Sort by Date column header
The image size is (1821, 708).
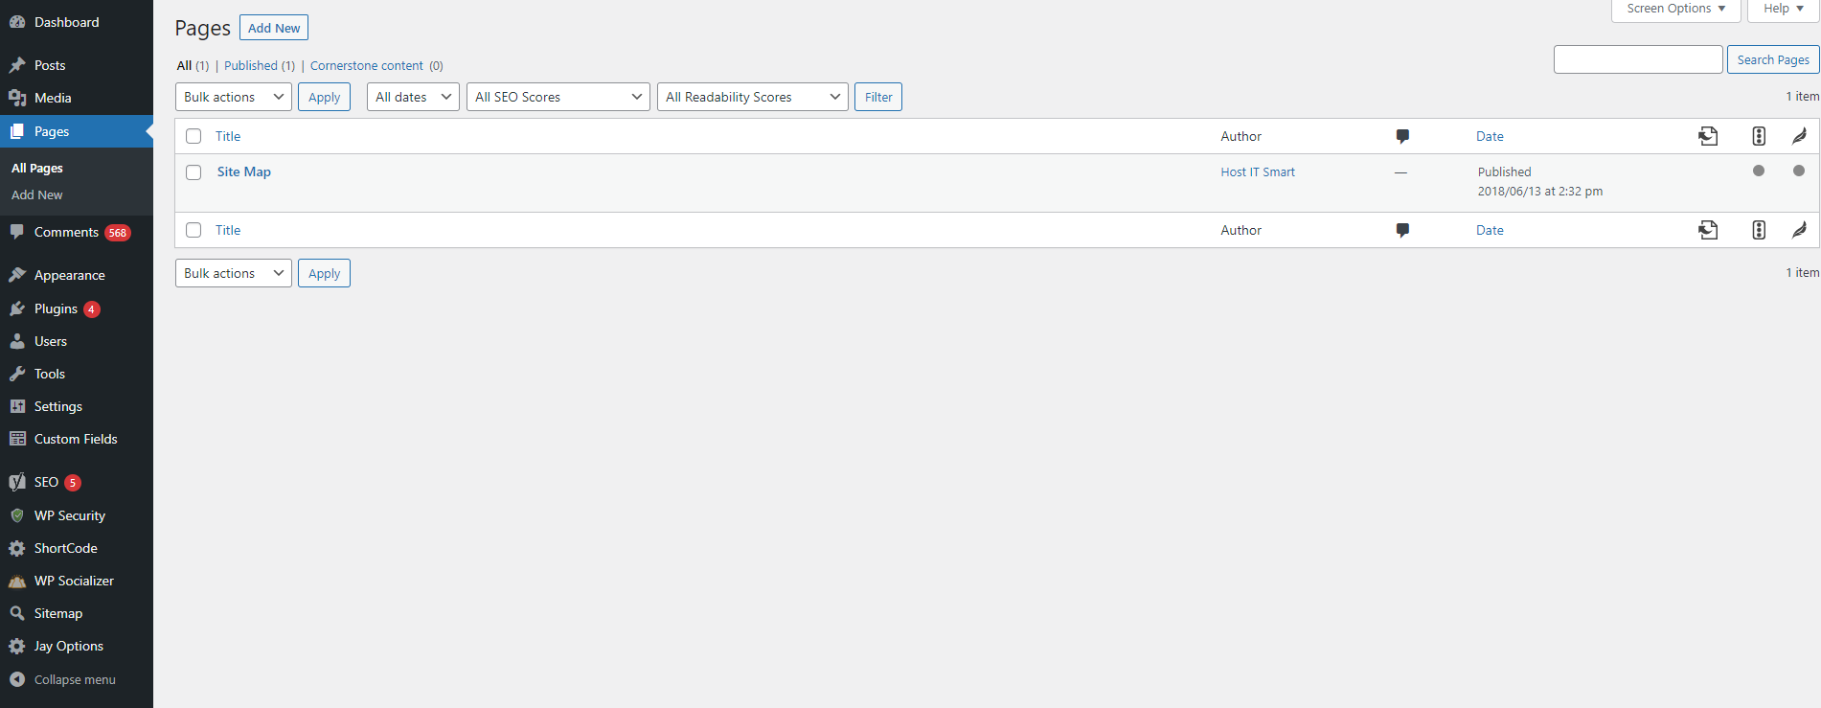pos(1490,136)
